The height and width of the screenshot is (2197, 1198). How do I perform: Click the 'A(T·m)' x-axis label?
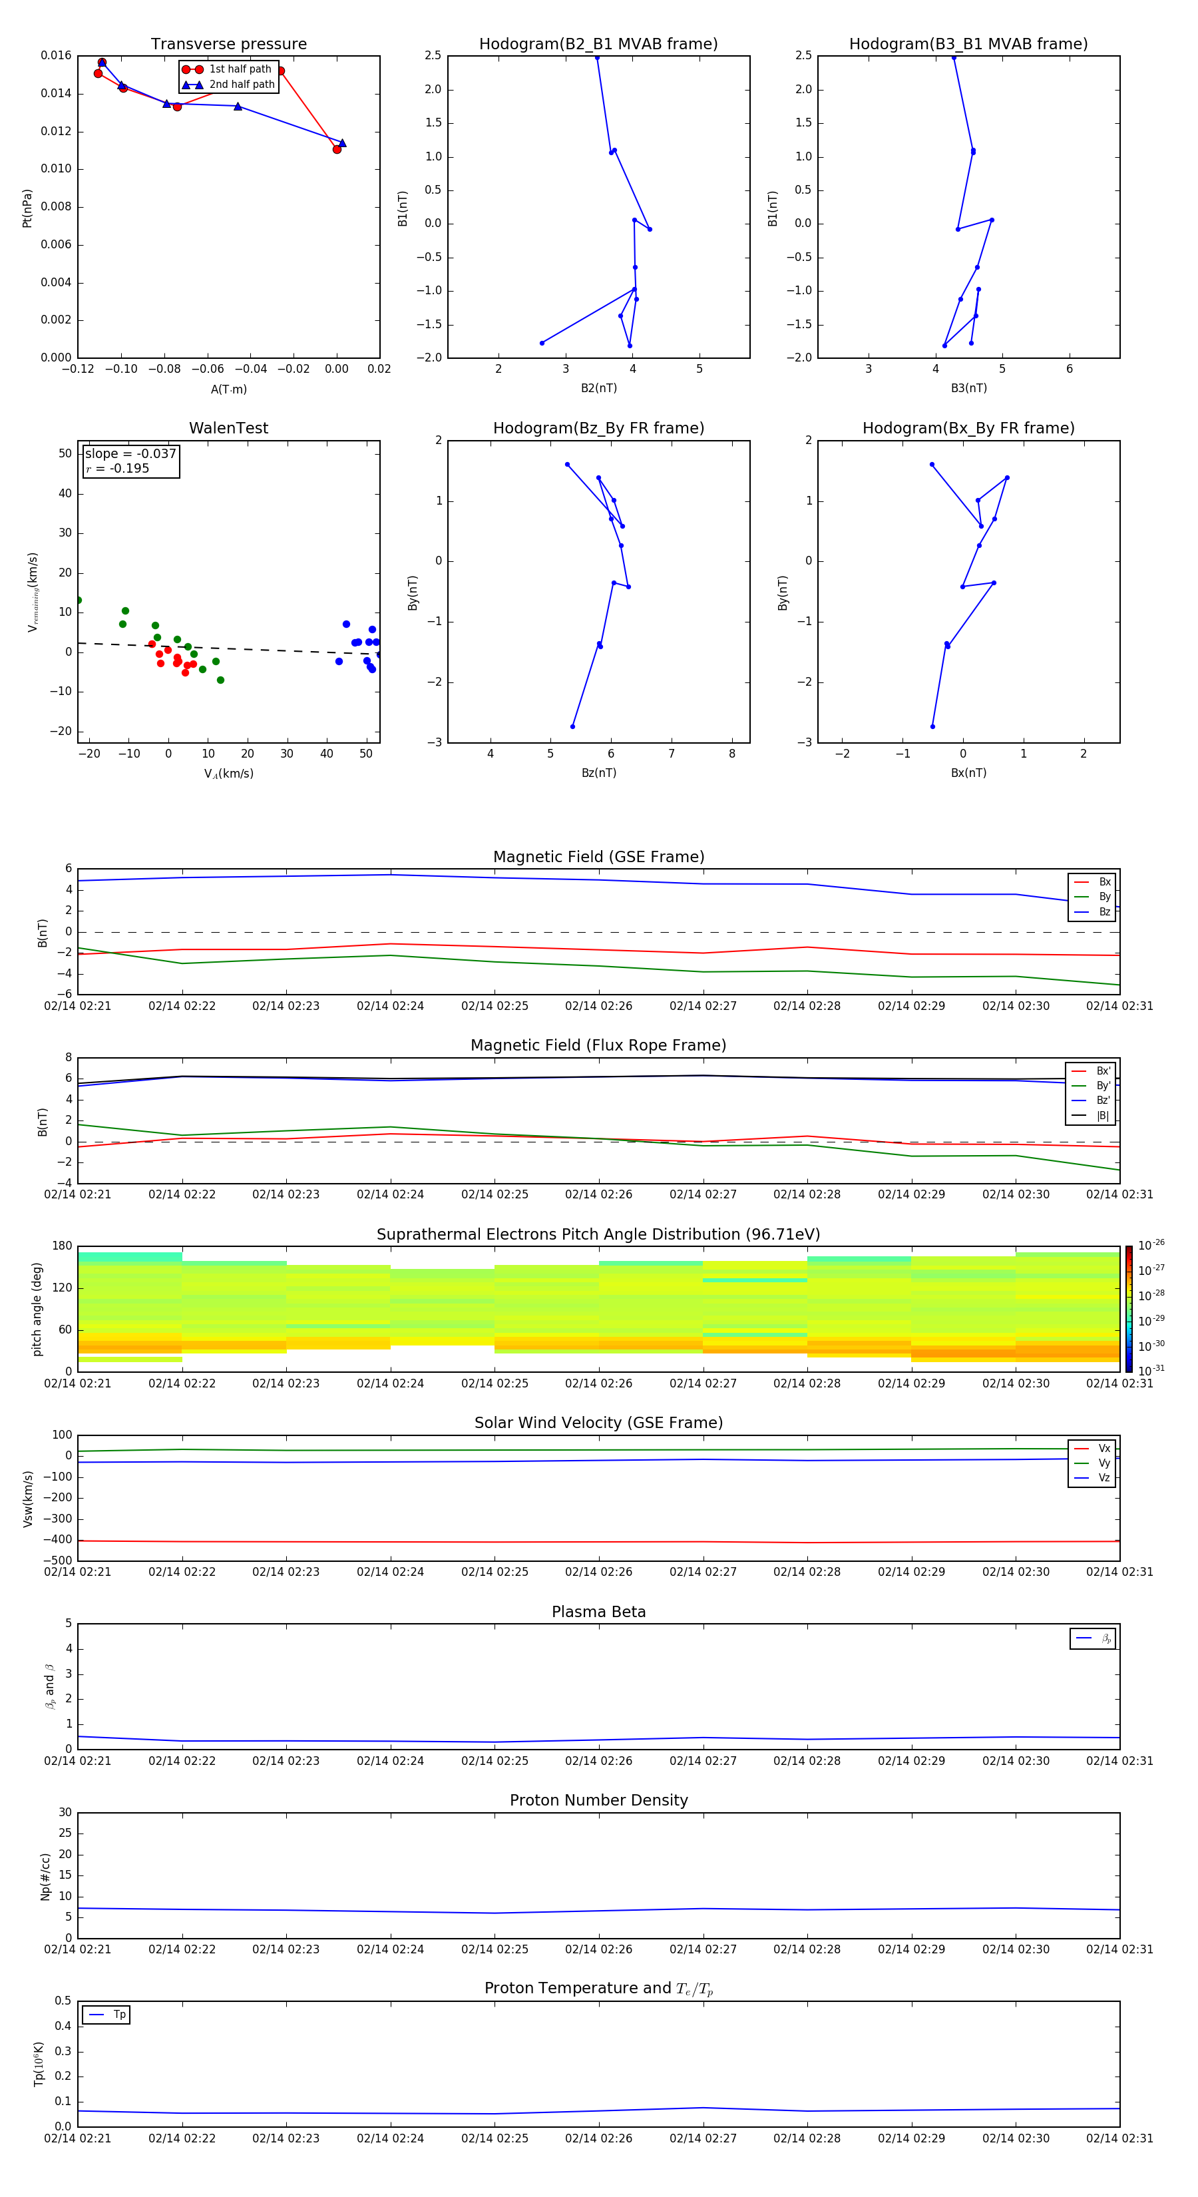coord(228,389)
